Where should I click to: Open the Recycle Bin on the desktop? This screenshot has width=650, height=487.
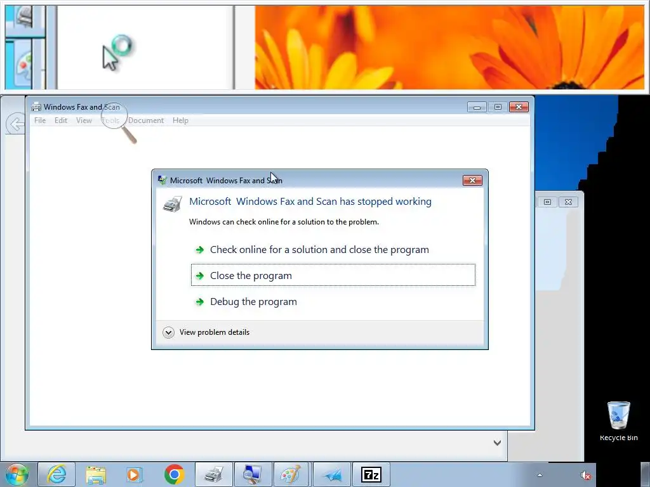(x=618, y=421)
